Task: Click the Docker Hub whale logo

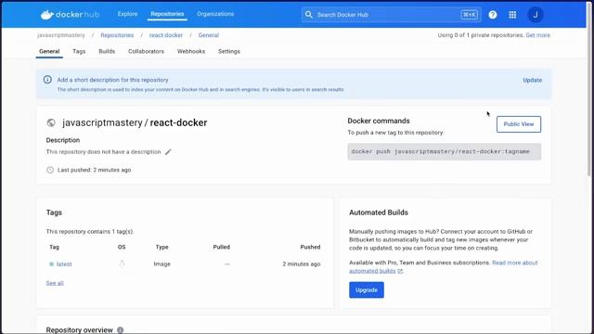Action: pyautogui.click(x=70, y=15)
